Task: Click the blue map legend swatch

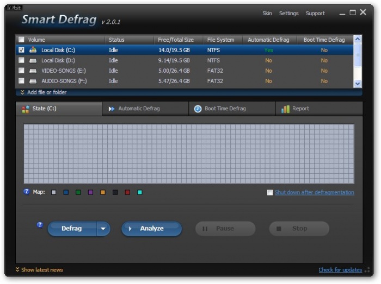Action: click(66, 192)
